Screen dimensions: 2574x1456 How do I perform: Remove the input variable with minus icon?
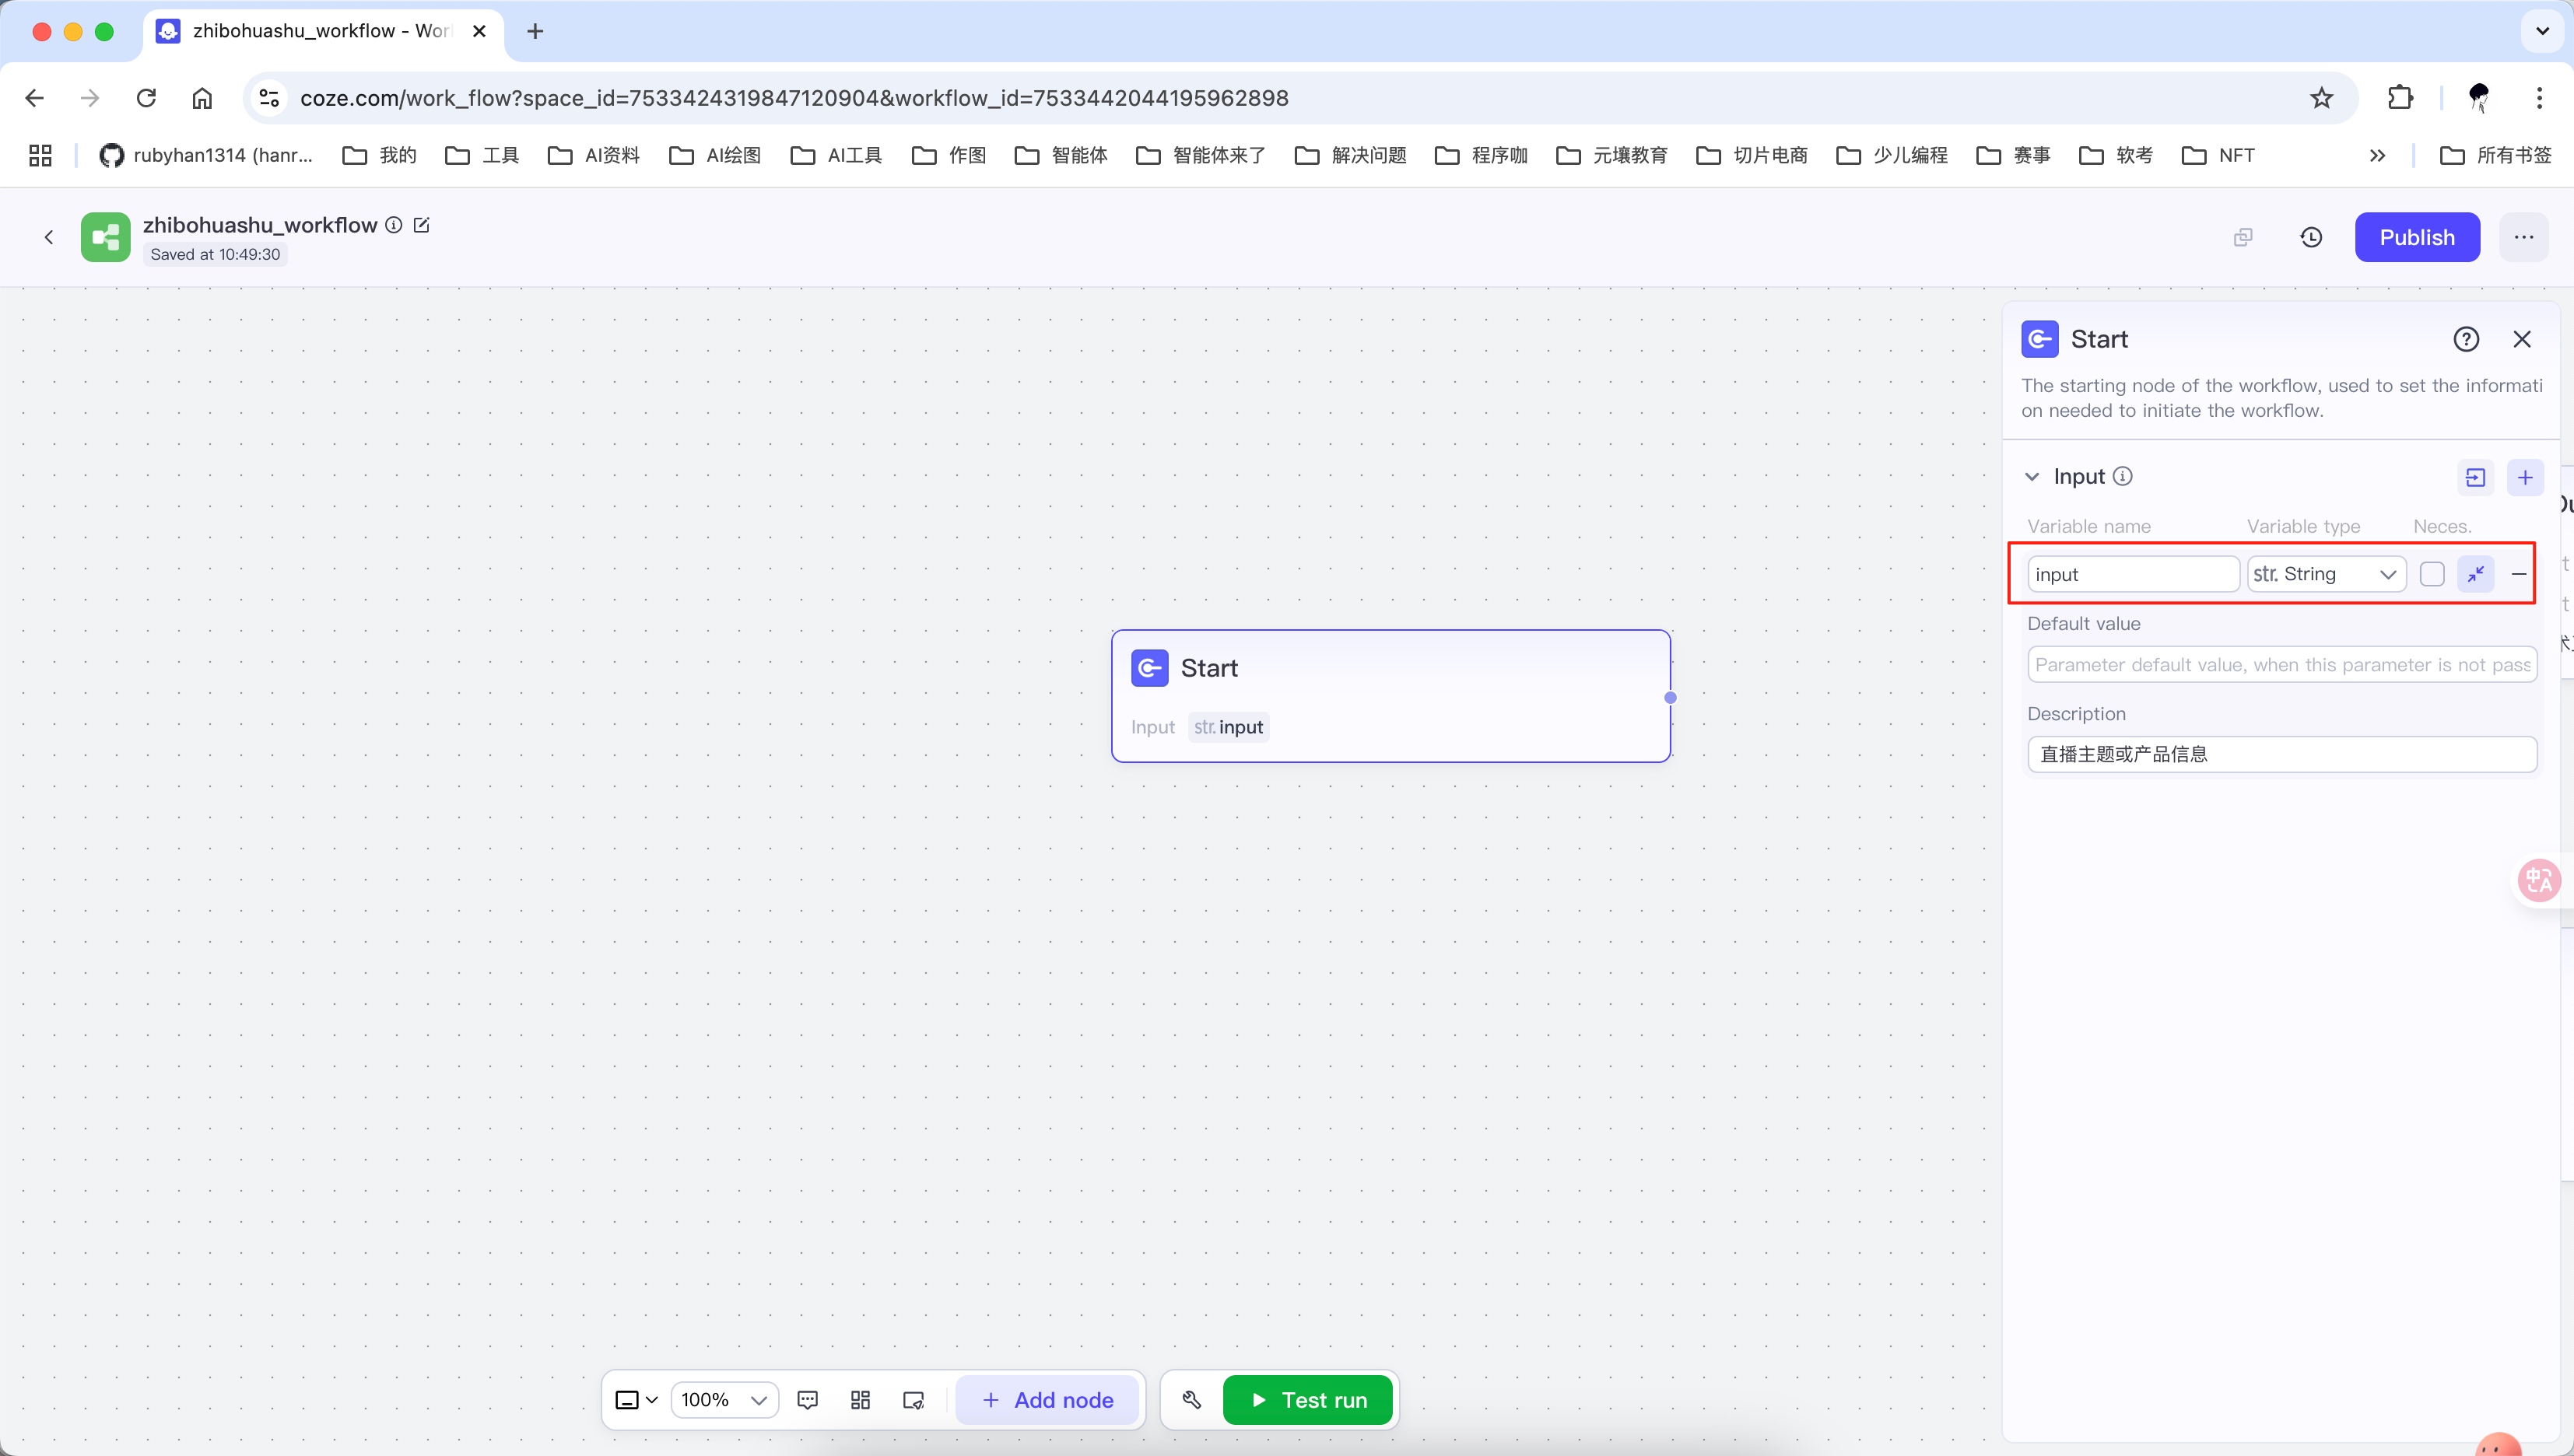2518,574
